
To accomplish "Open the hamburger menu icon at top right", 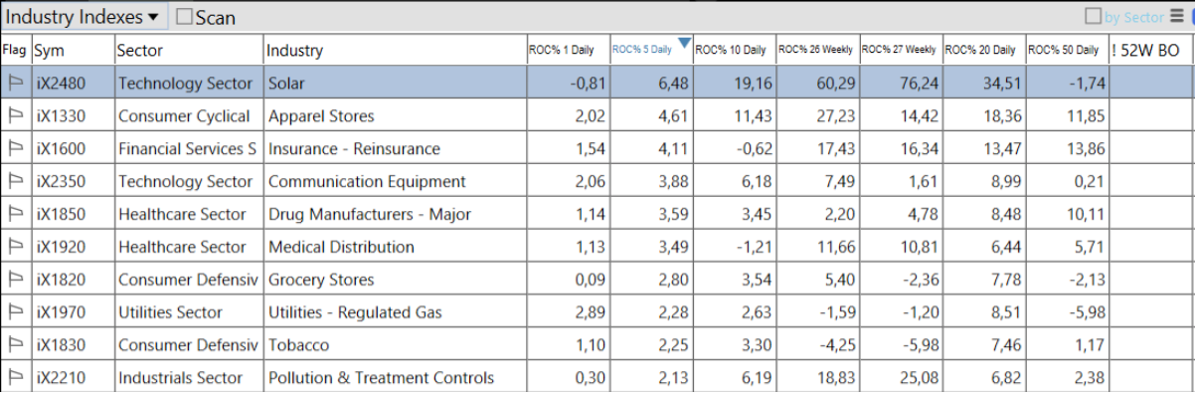I will point(1178,16).
